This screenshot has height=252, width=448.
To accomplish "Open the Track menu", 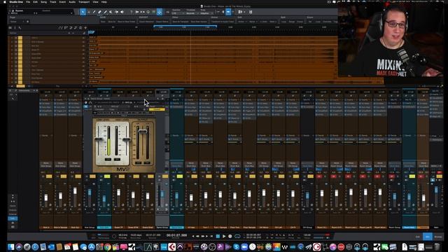I will [x=53, y=1].
